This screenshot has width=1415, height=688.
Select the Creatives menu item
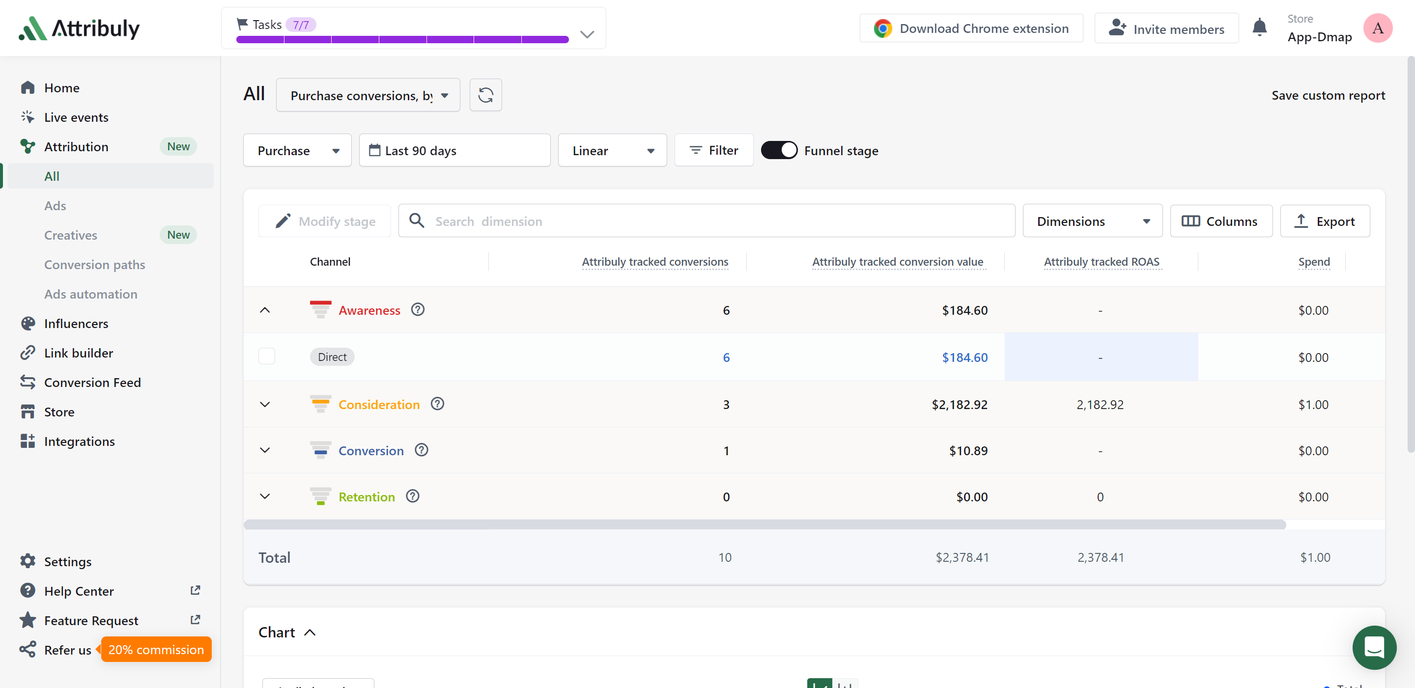pos(70,234)
